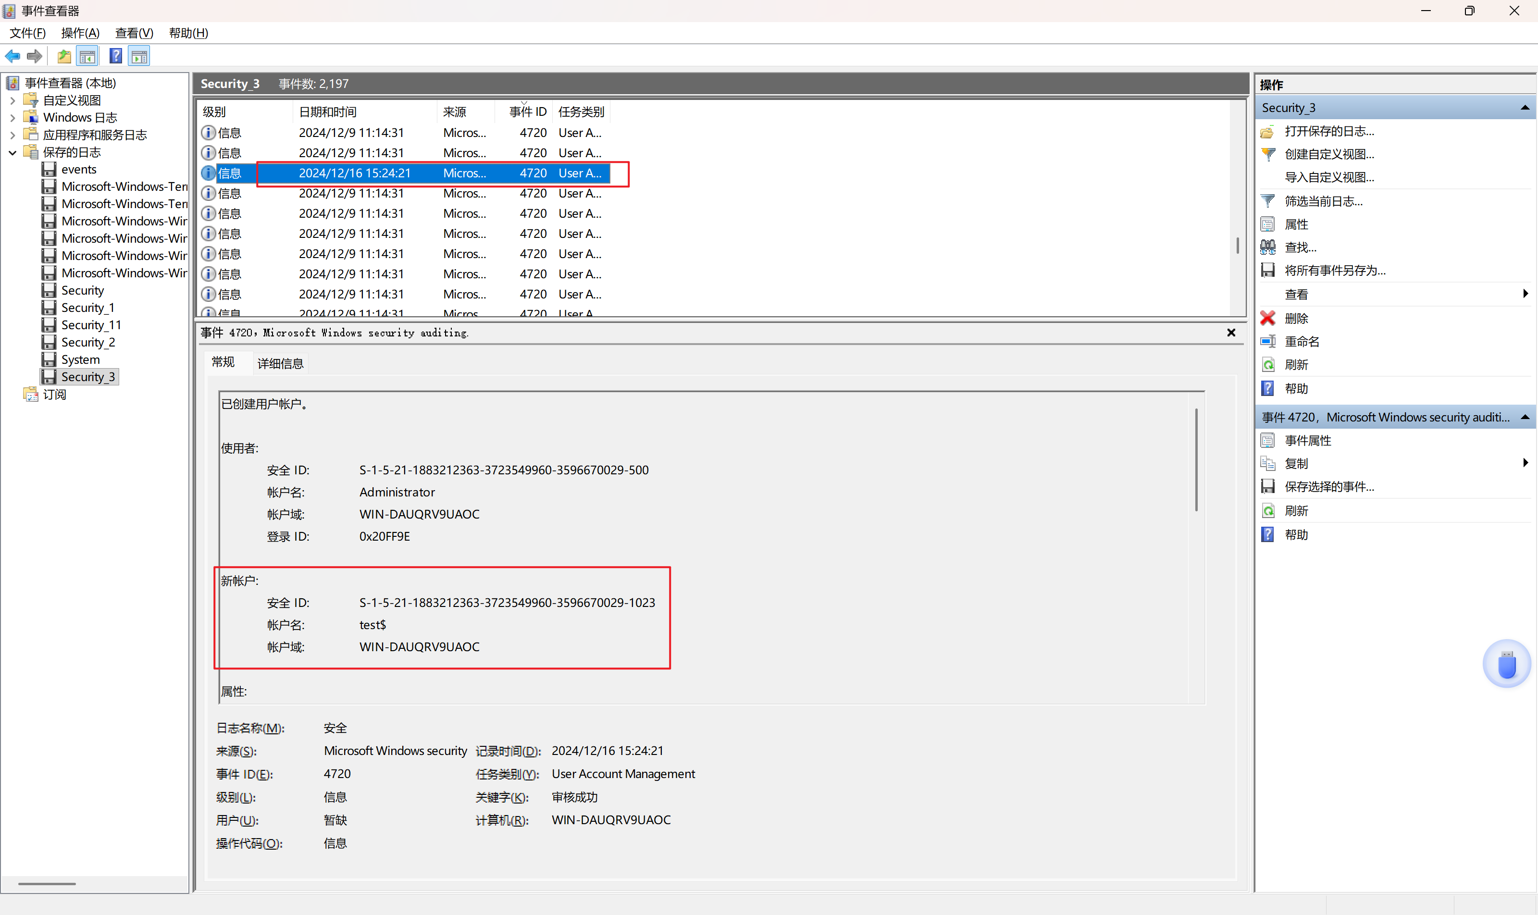This screenshot has width=1538, height=915.
Task: Sort by 日期和时间 column header
Action: (327, 111)
